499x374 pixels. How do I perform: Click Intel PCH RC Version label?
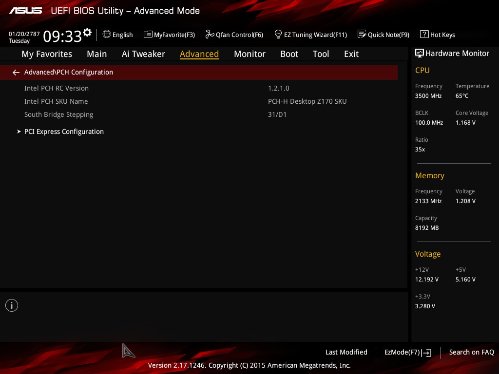click(57, 88)
